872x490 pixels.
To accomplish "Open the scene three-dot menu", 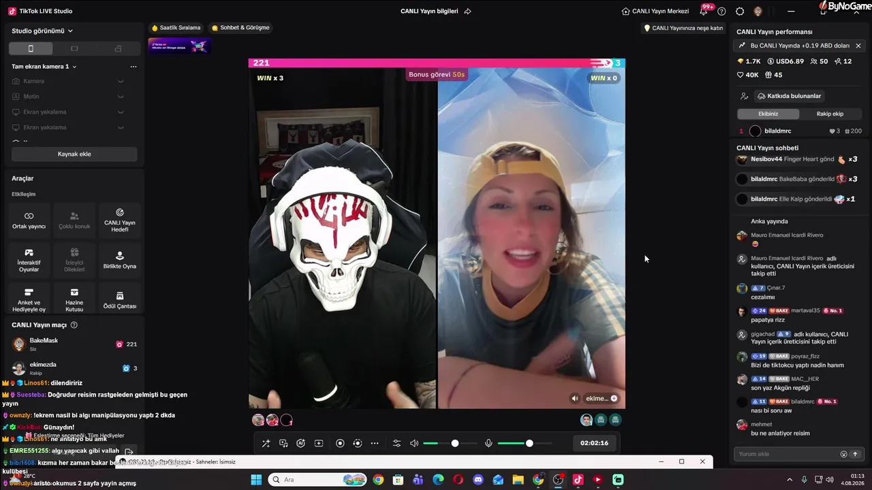I will 134,67.
